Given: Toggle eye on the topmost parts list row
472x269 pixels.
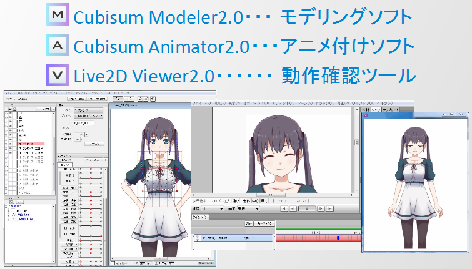Looking at the screenshot, I should (x=10, y=113).
